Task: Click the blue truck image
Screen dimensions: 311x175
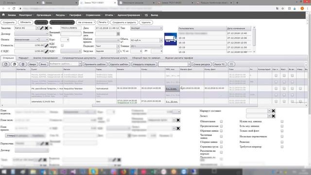Action: tap(171, 39)
